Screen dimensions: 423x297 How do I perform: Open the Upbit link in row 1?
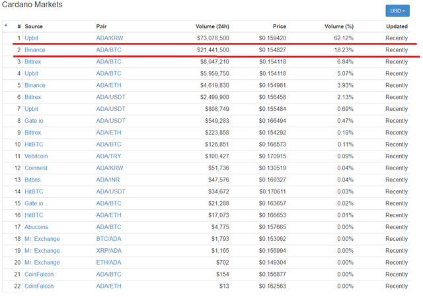31,38
